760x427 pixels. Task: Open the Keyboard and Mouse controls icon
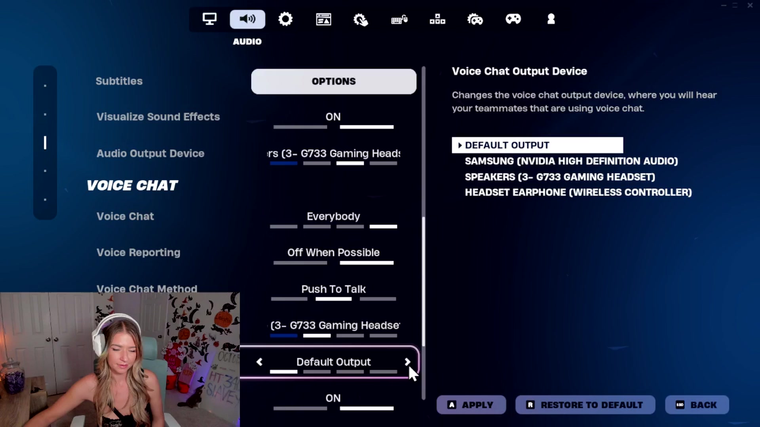tap(399, 19)
